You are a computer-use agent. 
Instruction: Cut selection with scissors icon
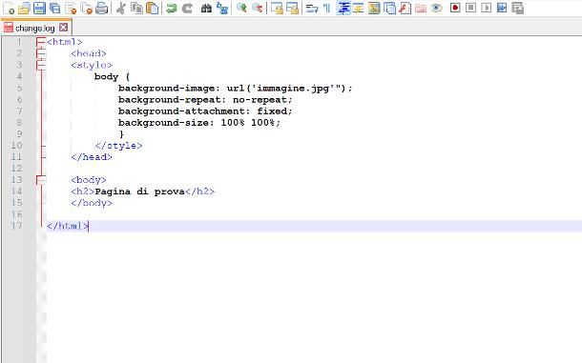pos(120,9)
